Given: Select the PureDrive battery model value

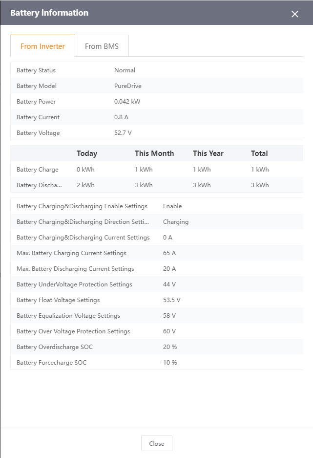Looking at the screenshot, I should (x=128, y=86).
